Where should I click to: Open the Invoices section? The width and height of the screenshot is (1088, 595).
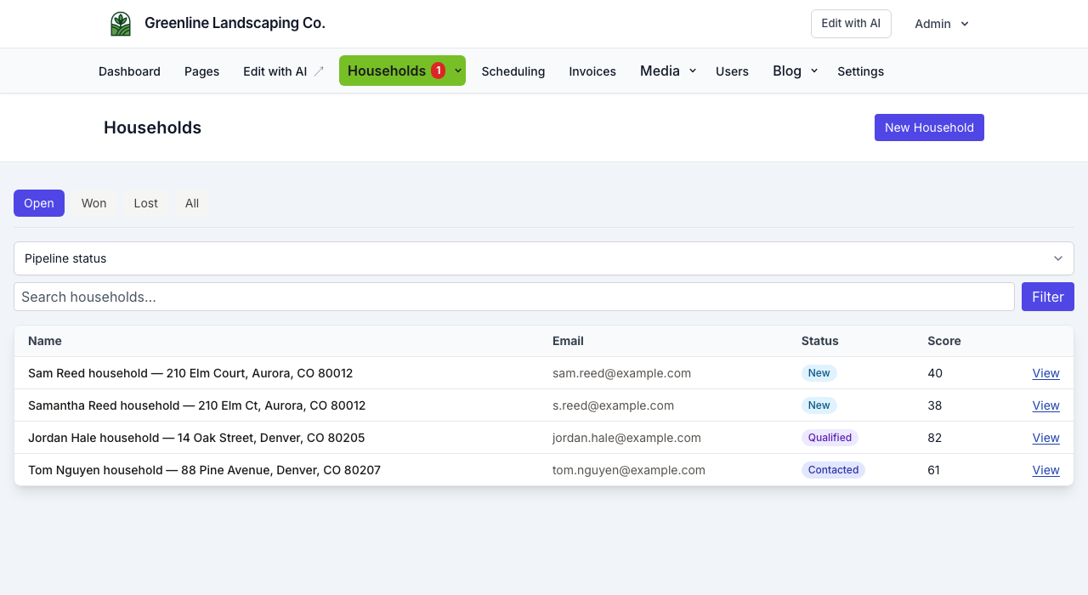tap(592, 71)
